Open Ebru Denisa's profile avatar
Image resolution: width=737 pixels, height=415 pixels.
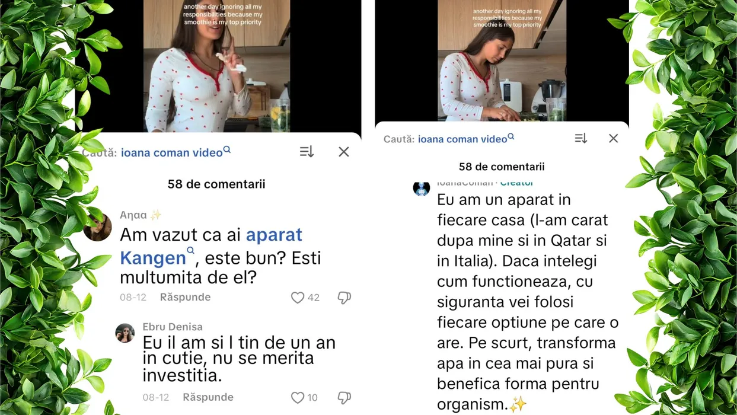[x=125, y=333]
